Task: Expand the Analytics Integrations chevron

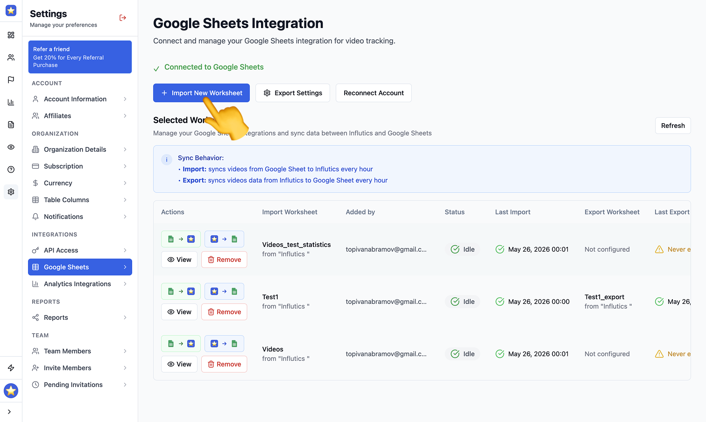Action: point(125,284)
